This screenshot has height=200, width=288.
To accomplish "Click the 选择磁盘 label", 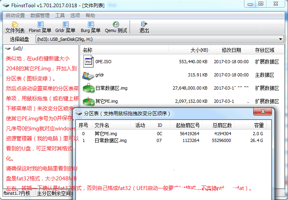I will (x=19, y=39).
